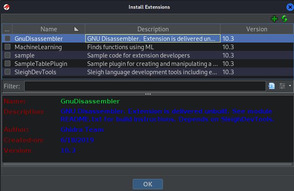Click the 10.3 version value in details

(x=68, y=151)
